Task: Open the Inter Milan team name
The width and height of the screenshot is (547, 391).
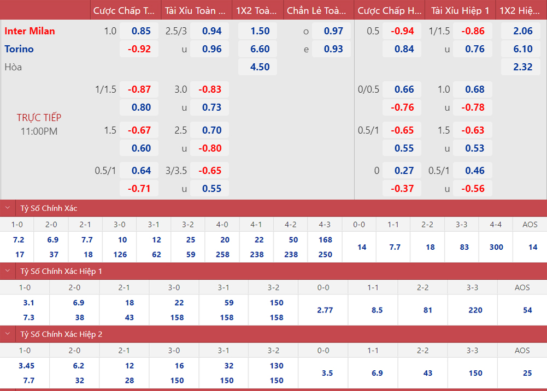Action: pyautogui.click(x=30, y=31)
